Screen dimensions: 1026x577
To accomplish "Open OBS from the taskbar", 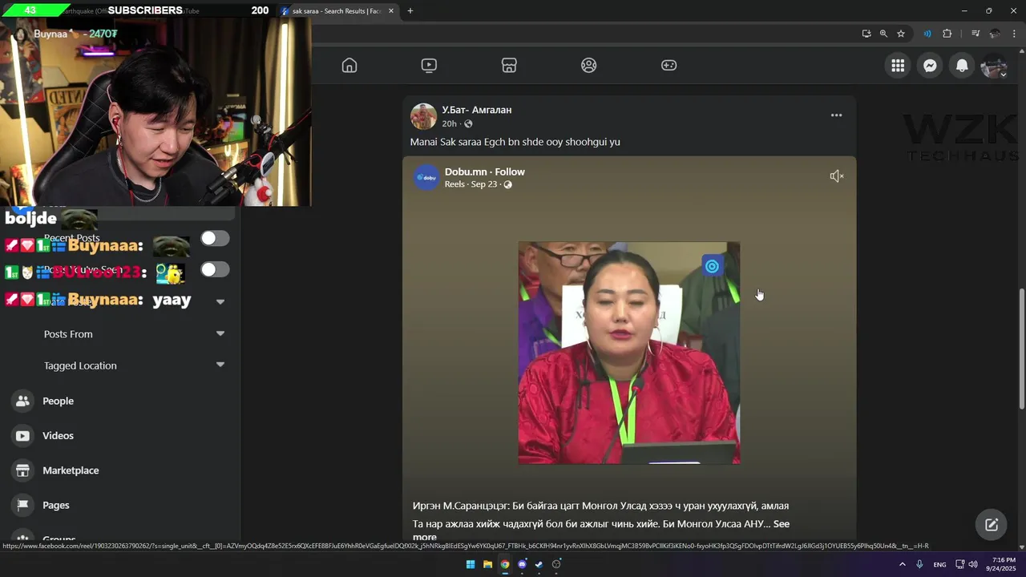I will (x=556, y=564).
